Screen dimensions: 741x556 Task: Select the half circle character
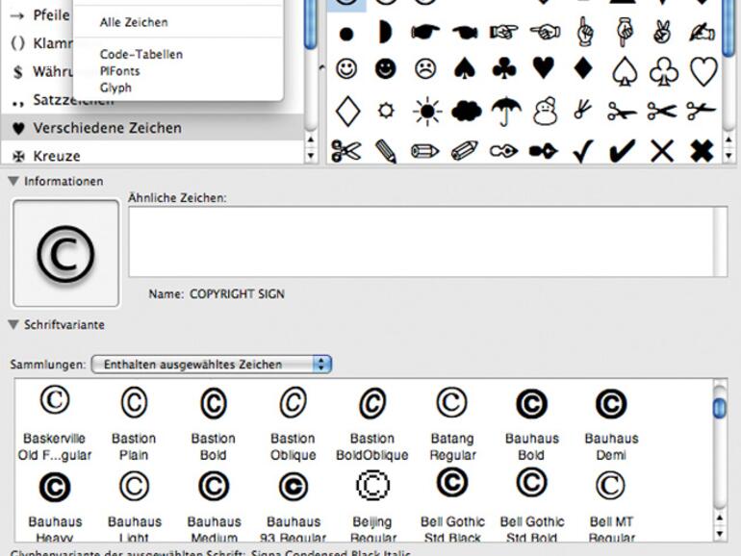[386, 32]
